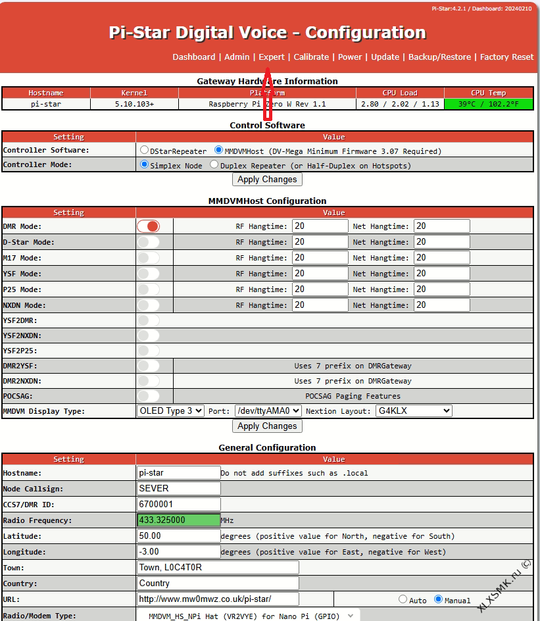This screenshot has height=621, width=540.
Task: Edit D-Star RF Hangtime field
Action: (320, 242)
